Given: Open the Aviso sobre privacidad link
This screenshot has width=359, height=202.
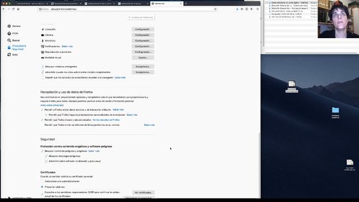Looking at the screenshot, I should tap(52, 105).
